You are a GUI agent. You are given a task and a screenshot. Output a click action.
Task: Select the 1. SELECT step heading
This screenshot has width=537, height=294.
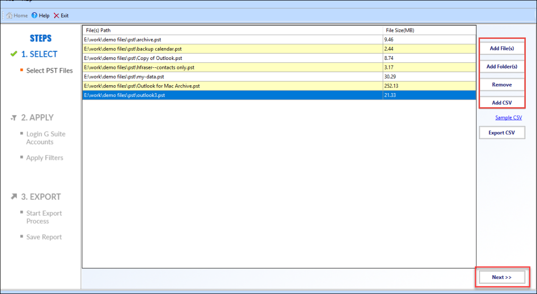[39, 54]
